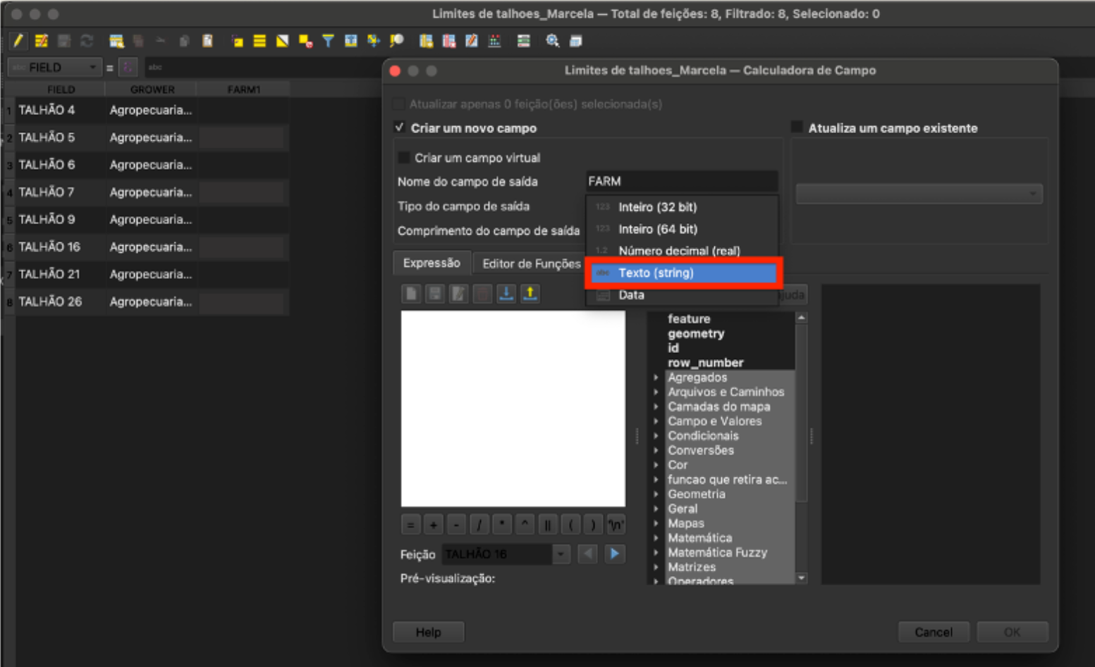The width and height of the screenshot is (1095, 667).
Task: Open filter features funnel icon
Action: (x=328, y=41)
